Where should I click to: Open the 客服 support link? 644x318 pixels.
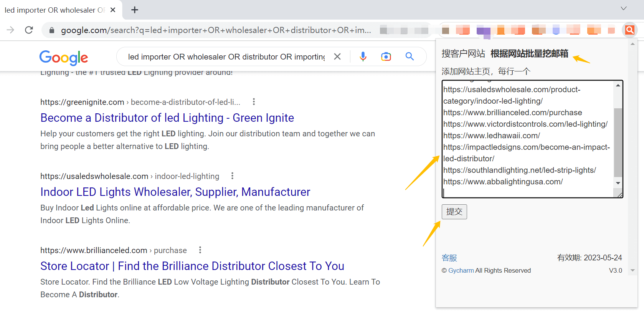pyautogui.click(x=449, y=258)
